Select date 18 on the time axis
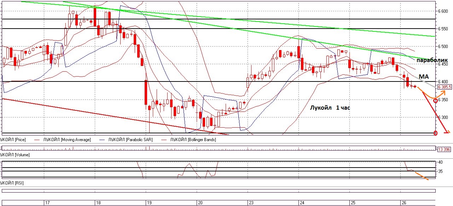Screen dimensions: 453x206 98,203
